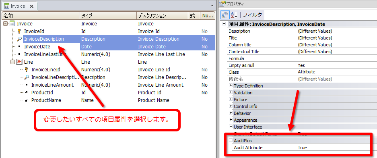This screenshot has height=158, width=377.
Task: Click the categorized view icon in properties toolbar
Action: 225,15
